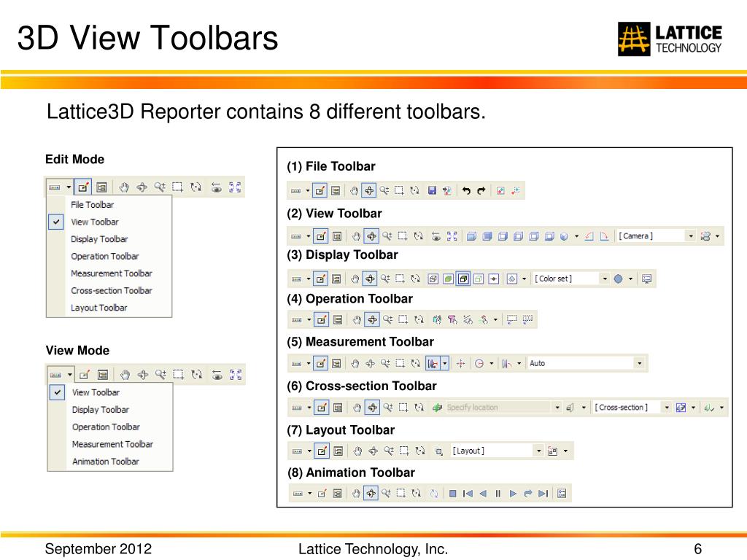Click the red crosshair icon in Measurement Toolbar (5)

click(461, 363)
